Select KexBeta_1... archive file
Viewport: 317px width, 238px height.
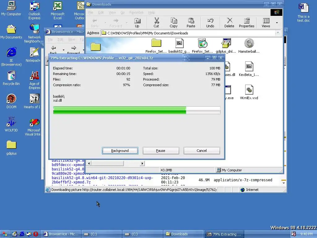pyautogui.click(x=249, y=69)
